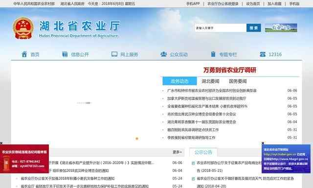This screenshot has height=188, width=313.
Task: Click the monitor icon for 网上服务
Action: [x=114, y=54]
